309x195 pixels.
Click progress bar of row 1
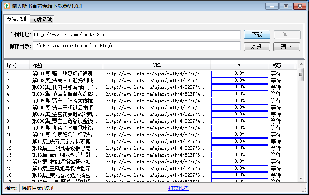click(x=240, y=74)
